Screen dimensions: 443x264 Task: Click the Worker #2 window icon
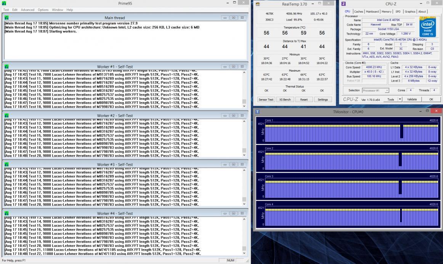(x=6, y=115)
